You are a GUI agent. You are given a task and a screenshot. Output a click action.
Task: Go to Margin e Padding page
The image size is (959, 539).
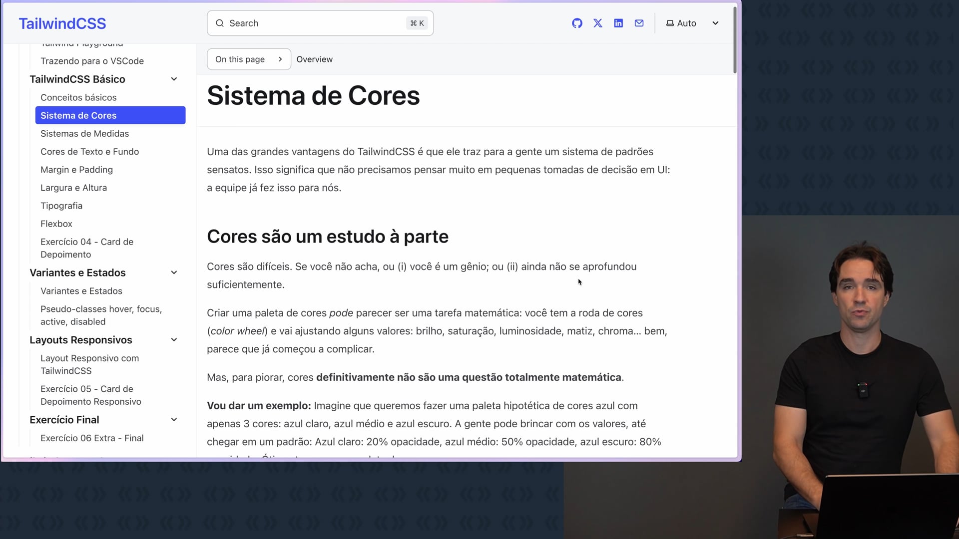point(76,170)
